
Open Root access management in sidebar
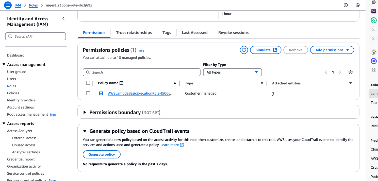27,114
